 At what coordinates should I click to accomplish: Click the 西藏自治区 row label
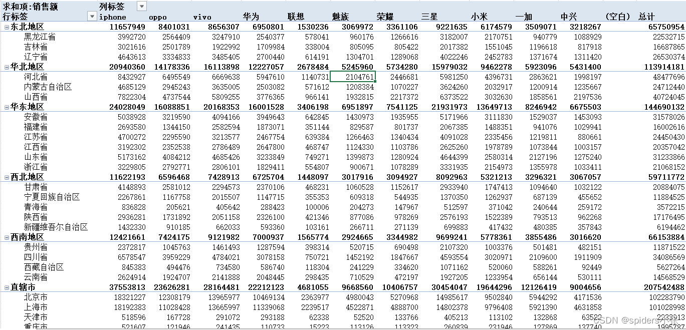point(44,267)
